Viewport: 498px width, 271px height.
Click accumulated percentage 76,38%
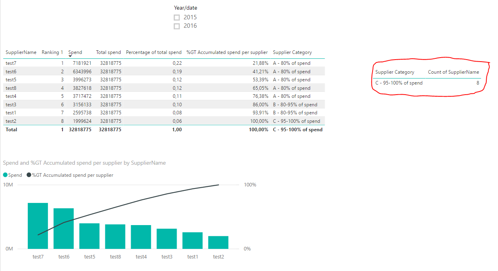click(260, 96)
